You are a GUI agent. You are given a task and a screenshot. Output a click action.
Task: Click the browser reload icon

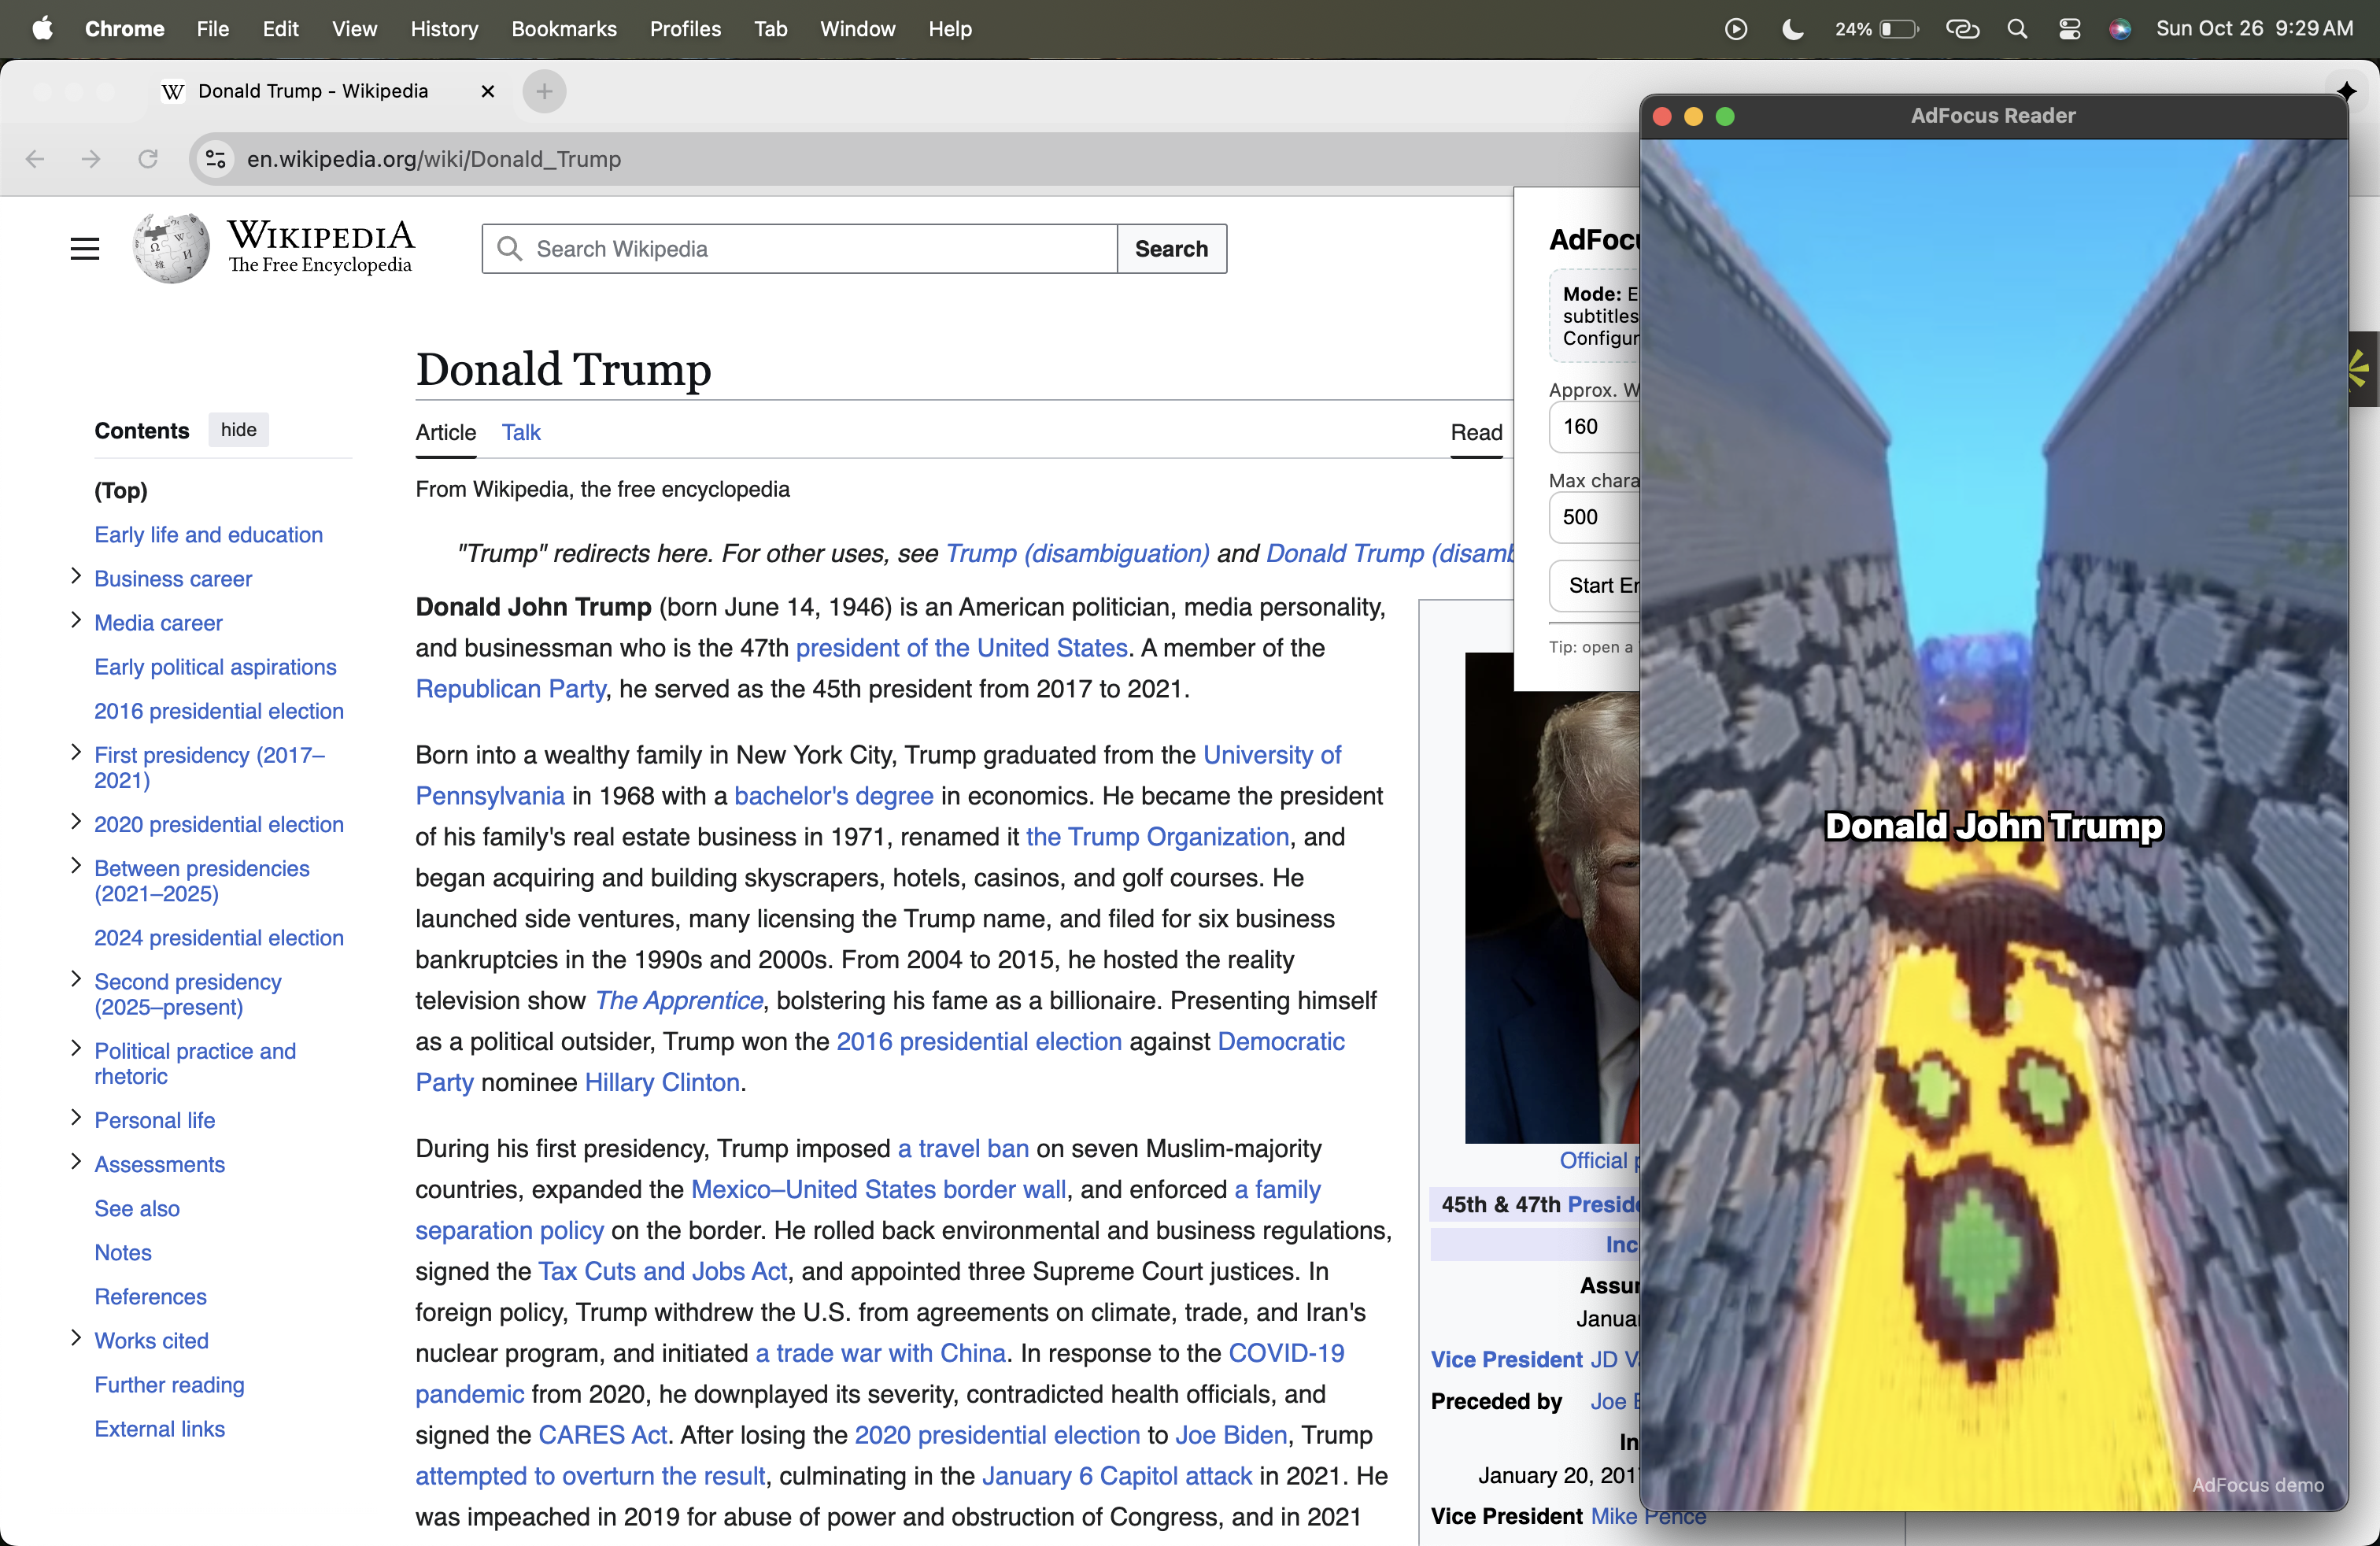coord(148,159)
